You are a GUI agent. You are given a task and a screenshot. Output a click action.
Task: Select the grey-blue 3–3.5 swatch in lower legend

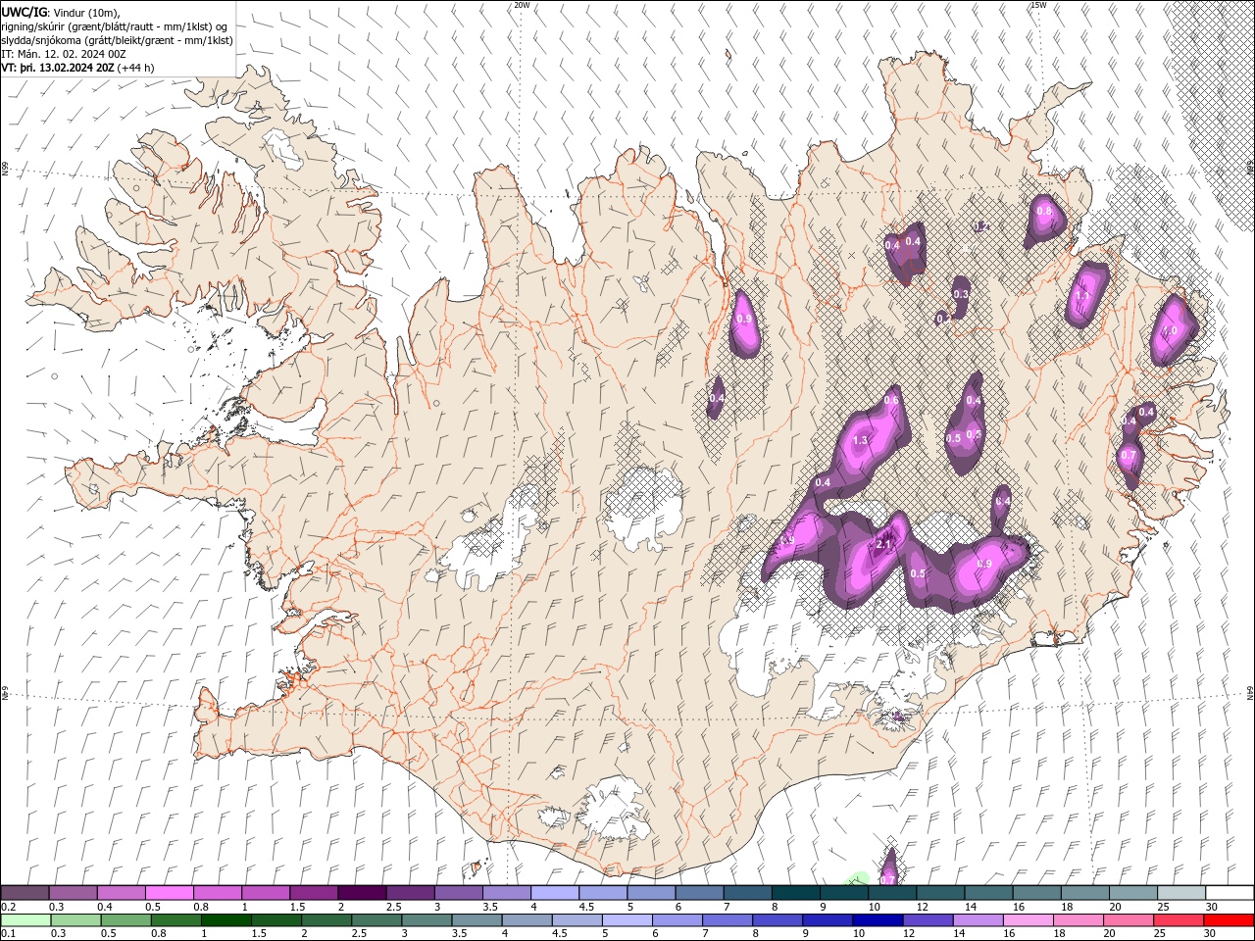click(427, 920)
